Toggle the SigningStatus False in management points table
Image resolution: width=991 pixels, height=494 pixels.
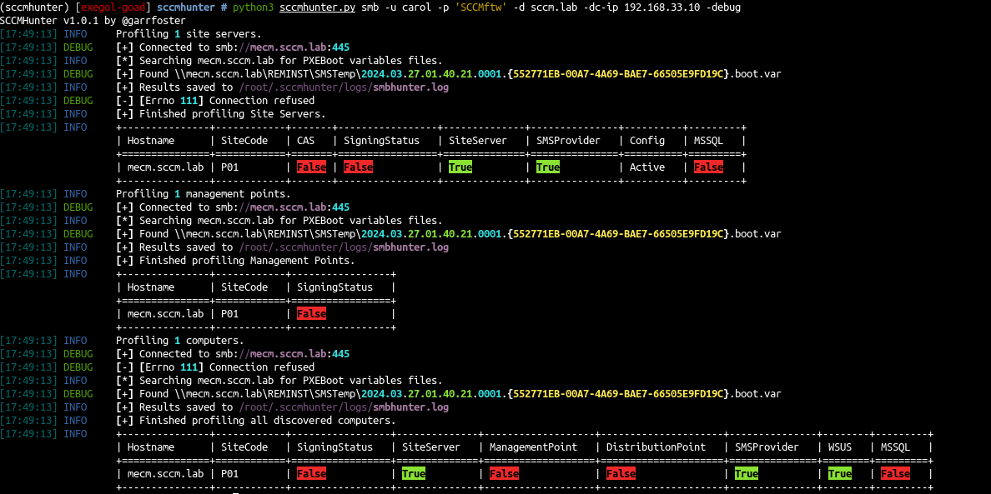click(x=311, y=313)
